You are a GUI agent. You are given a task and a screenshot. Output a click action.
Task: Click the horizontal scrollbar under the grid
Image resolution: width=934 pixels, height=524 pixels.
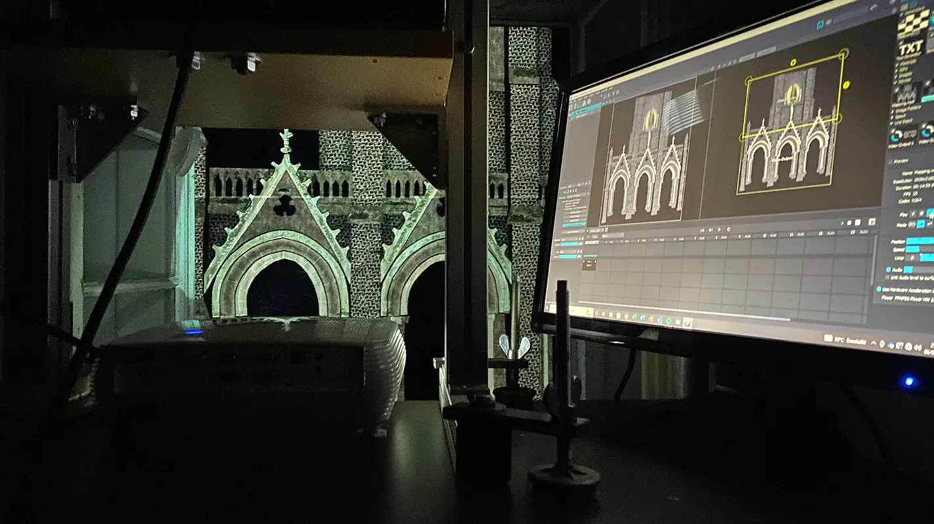coord(685,311)
